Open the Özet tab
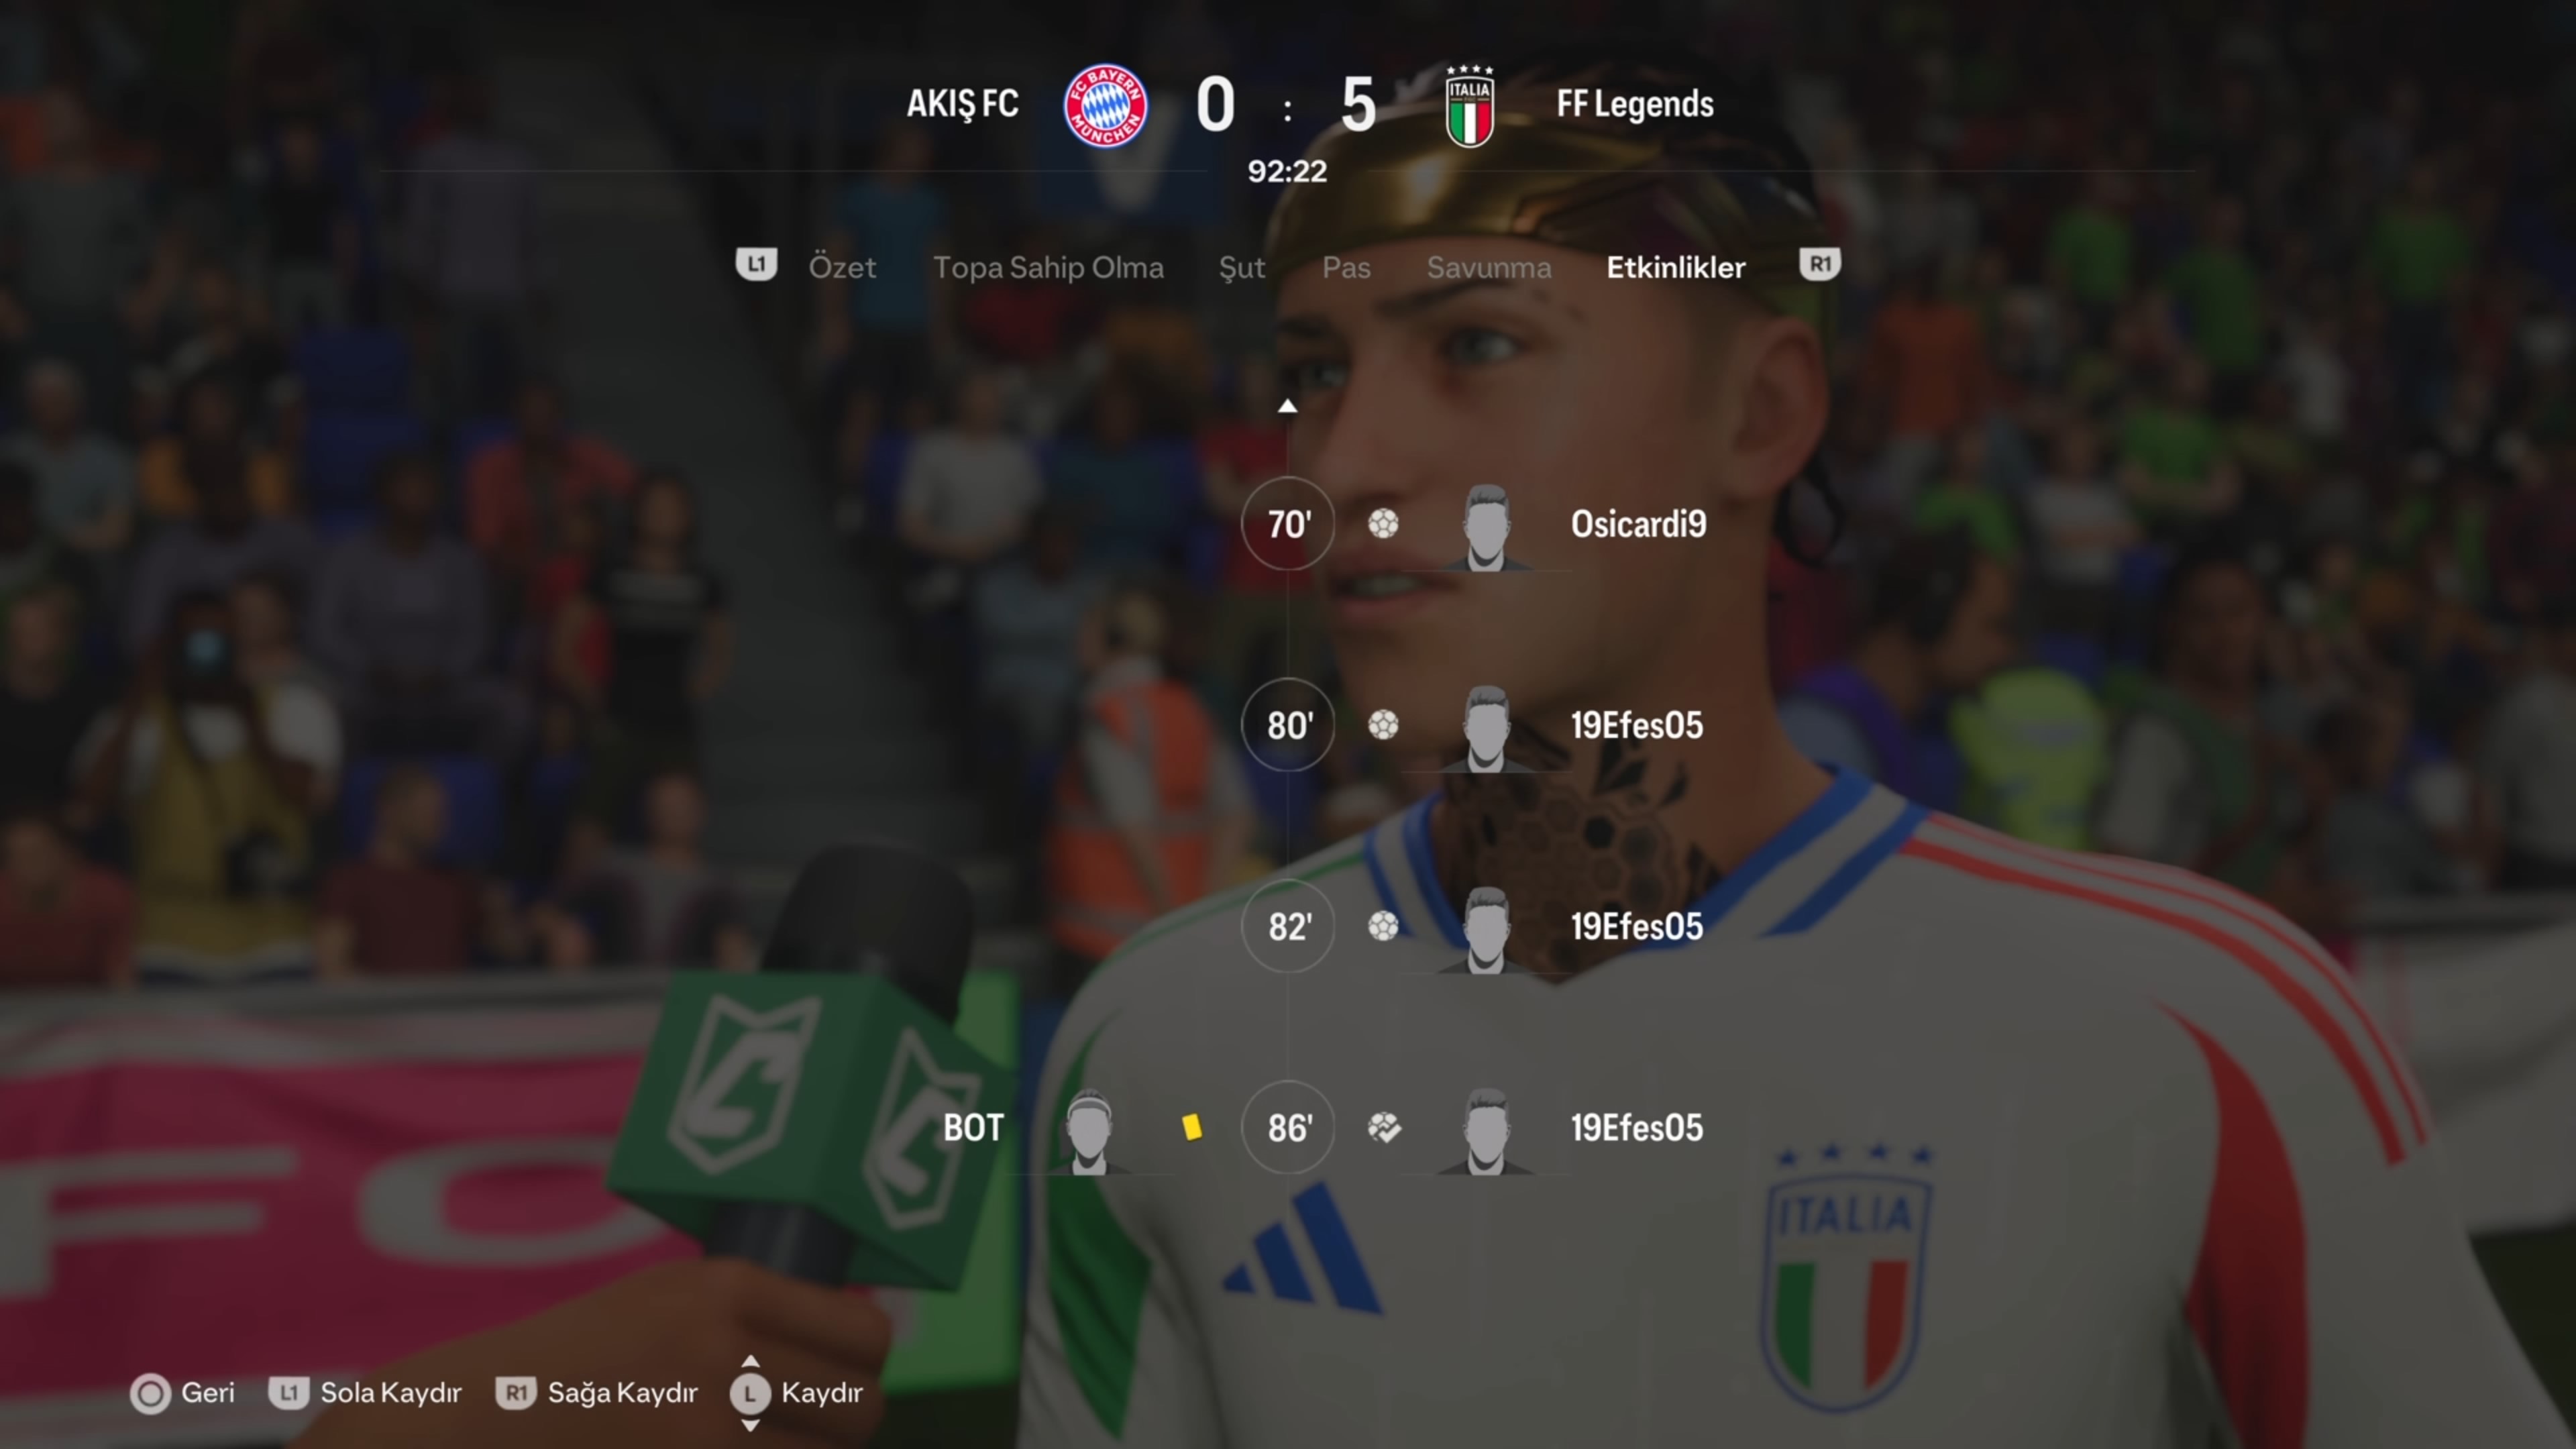Screen dimensions: 2576x1449 (x=842, y=267)
